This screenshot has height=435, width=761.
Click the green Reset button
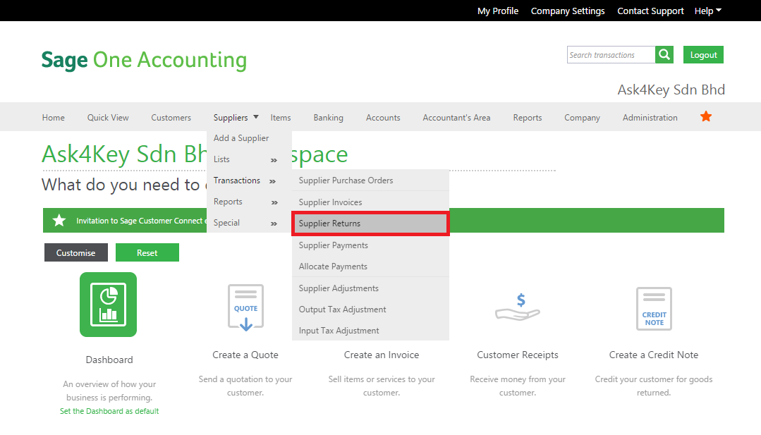(147, 252)
